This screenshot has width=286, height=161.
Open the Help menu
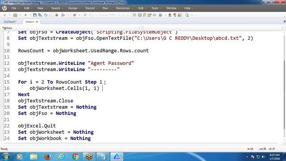tap(187, 8)
